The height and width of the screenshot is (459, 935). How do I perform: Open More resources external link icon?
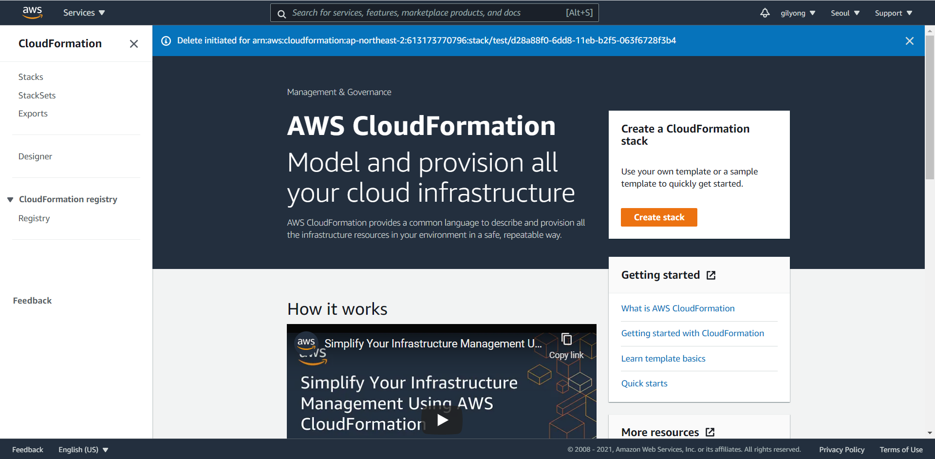[x=710, y=432]
